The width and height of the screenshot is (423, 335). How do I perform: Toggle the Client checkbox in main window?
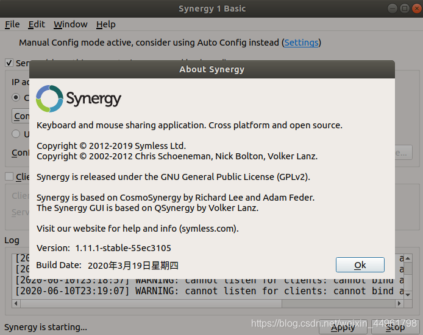(x=9, y=176)
